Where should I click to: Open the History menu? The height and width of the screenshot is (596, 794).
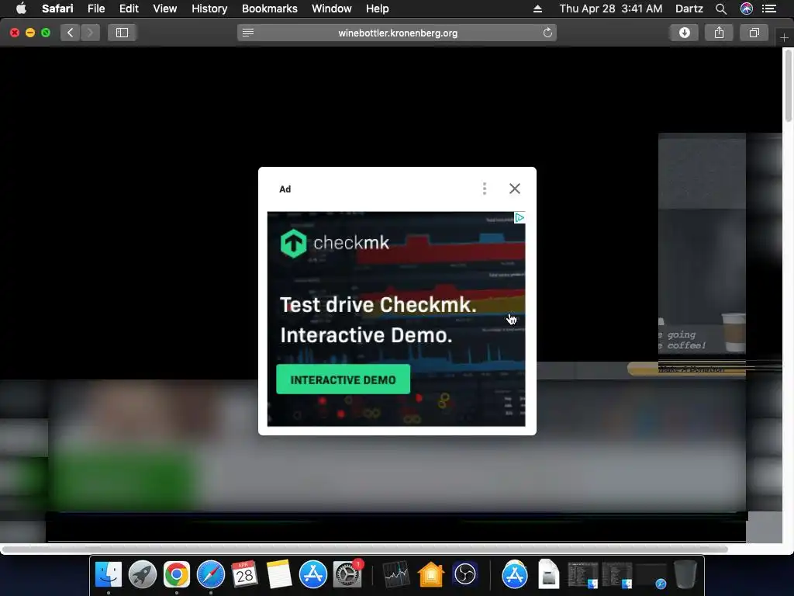coord(209,9)
